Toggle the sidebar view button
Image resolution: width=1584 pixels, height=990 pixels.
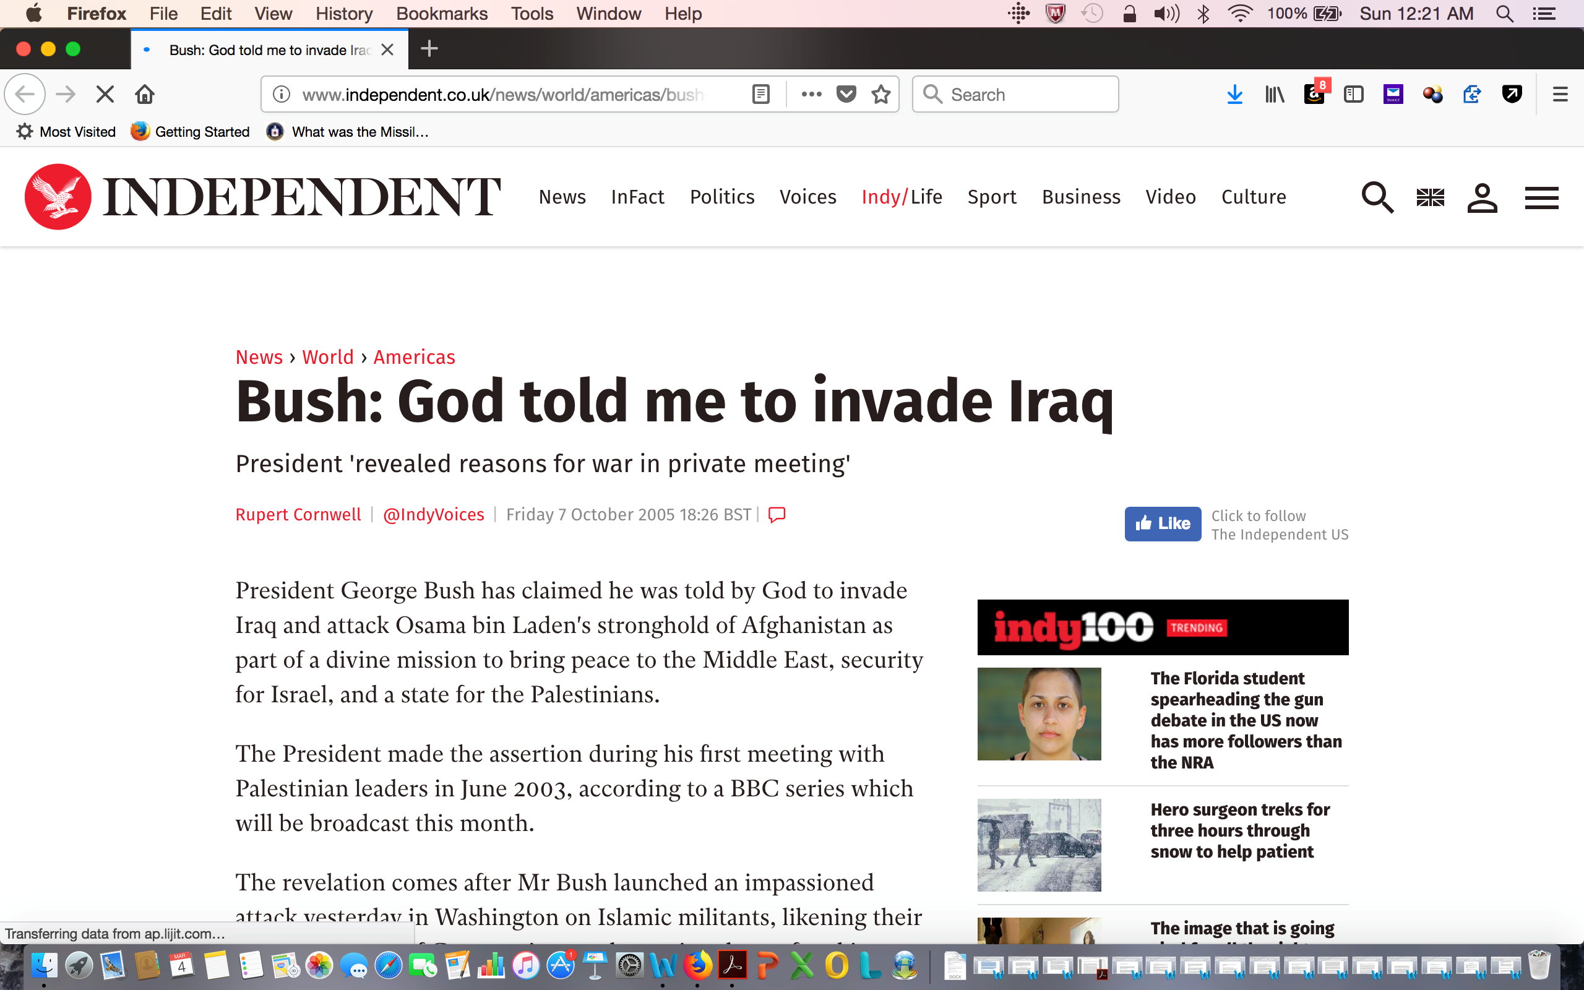pos(1354,94)
